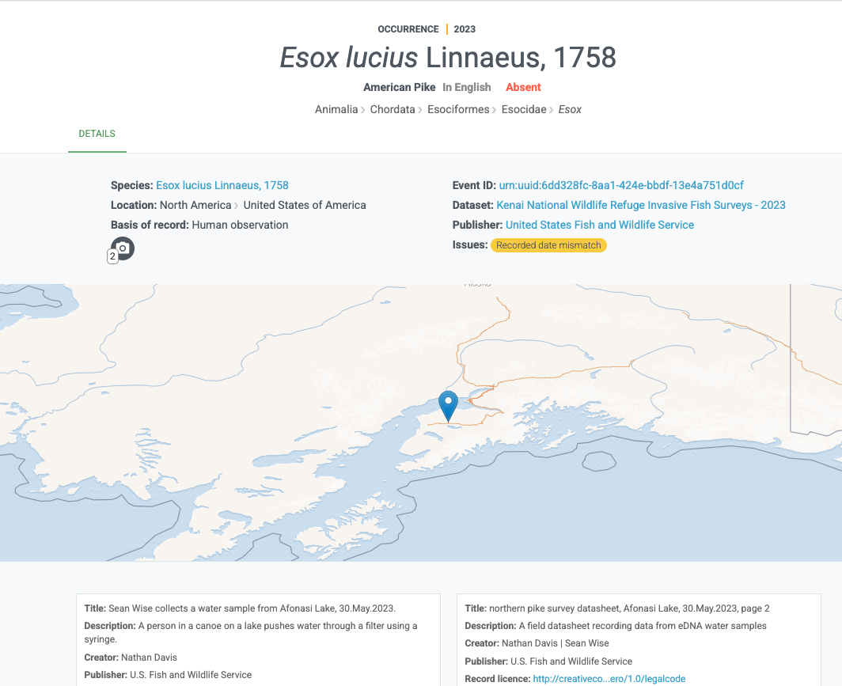
Task: Select the Sean Wise water sample media card
Action: (258, 639)
